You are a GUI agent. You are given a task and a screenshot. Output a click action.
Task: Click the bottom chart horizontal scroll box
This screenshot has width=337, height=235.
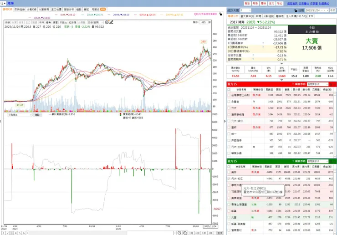(x=150, y=233)
